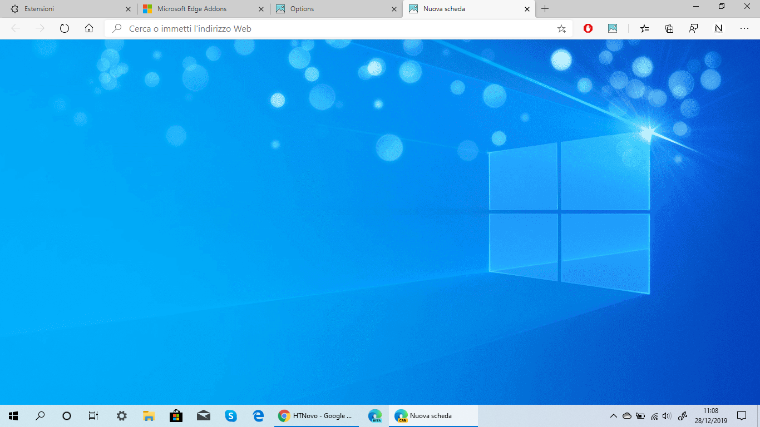Open Settings gear on the taskbar
Screen dimensions: 760x427
point(121,416)
